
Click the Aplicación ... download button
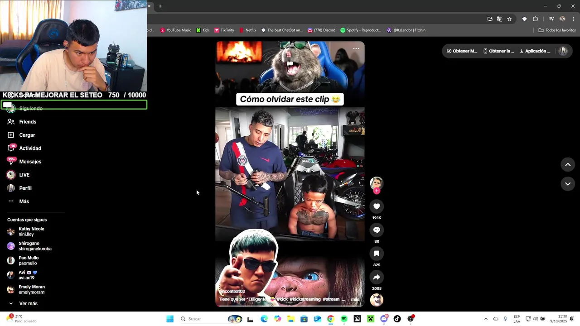tap(535, 51)
